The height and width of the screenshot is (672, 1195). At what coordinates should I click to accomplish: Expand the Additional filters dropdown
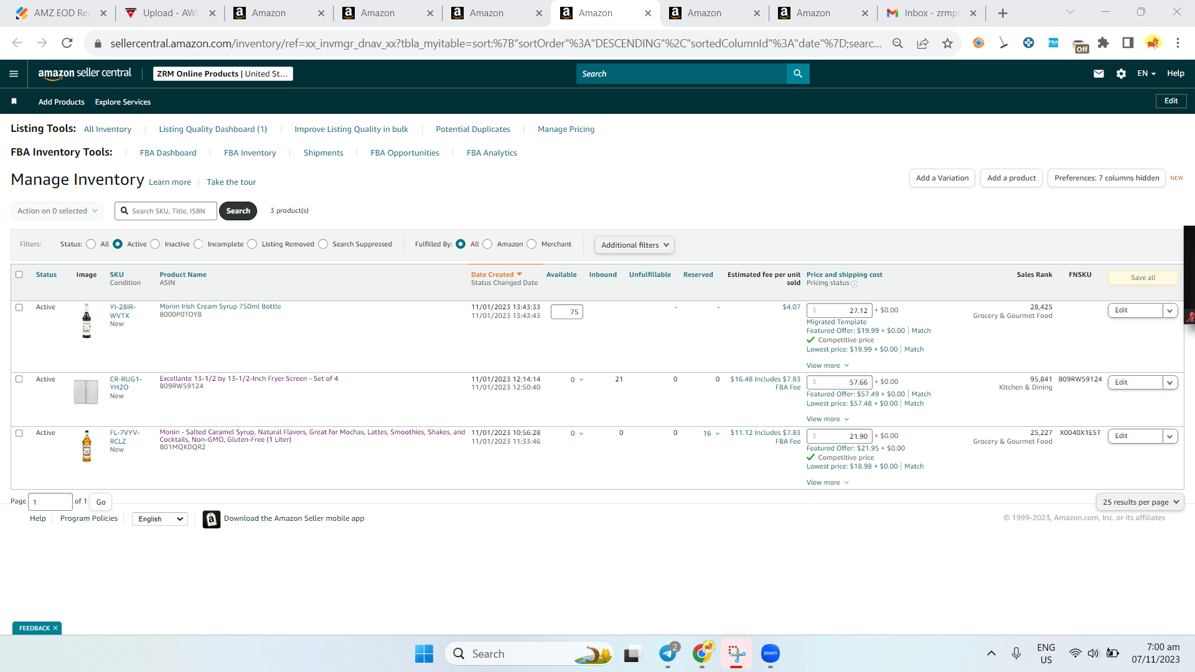pyautogui.click(x=634, y=245)
